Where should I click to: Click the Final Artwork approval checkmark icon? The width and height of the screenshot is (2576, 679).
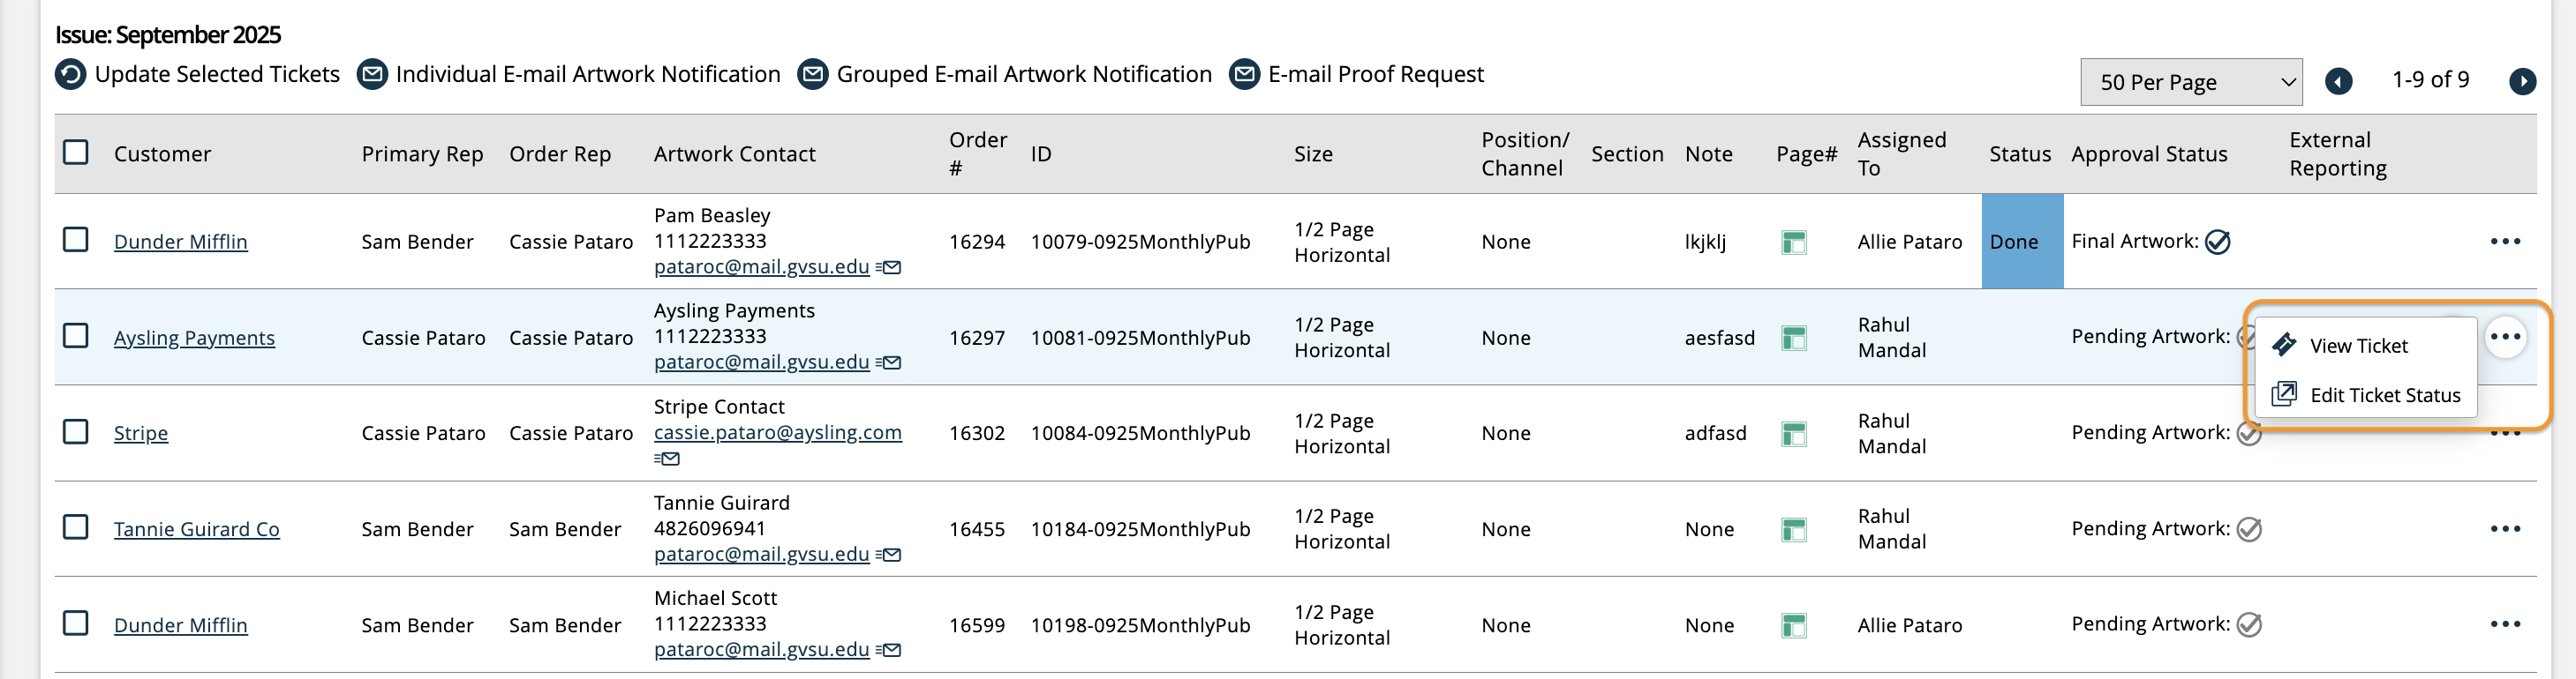[2218, 242]
